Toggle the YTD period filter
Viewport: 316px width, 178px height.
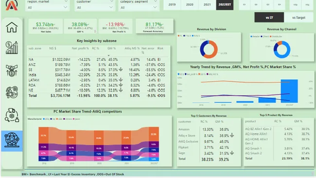[x=295, y=4]
